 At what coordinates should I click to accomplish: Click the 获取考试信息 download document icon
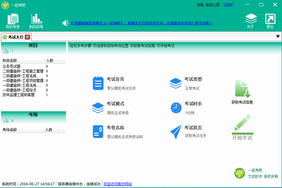coord(242,89)
